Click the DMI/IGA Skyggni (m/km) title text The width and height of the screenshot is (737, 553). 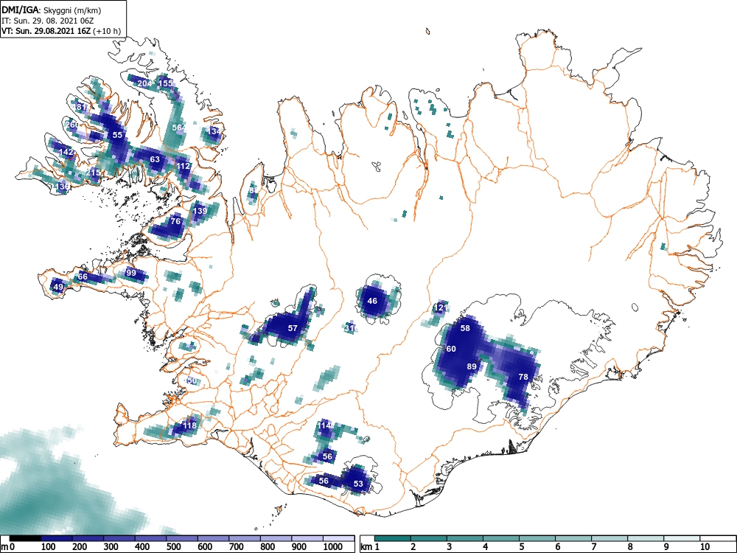(x=52, y=10)
